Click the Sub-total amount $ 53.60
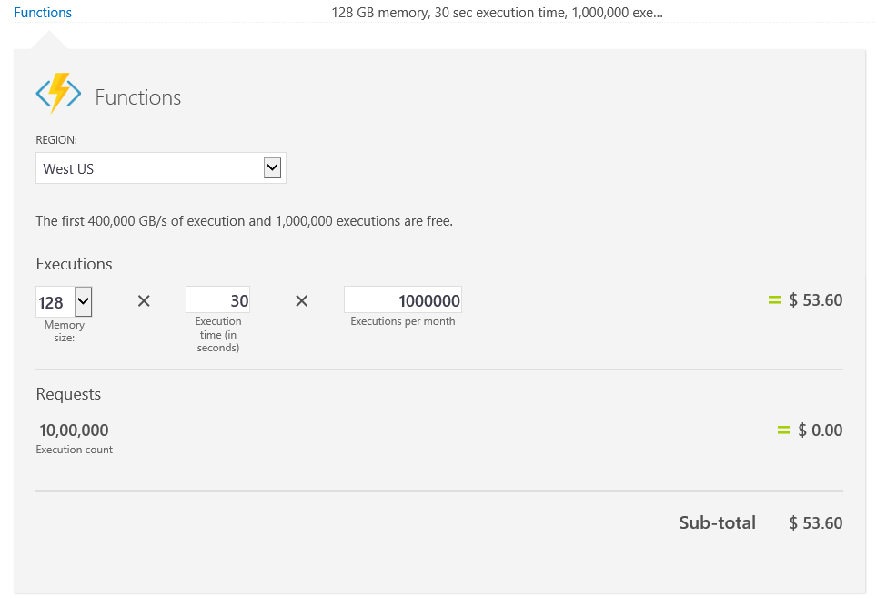Image resolution: width=876 pixels, height=598 pixels. click(x=816, y=523)
